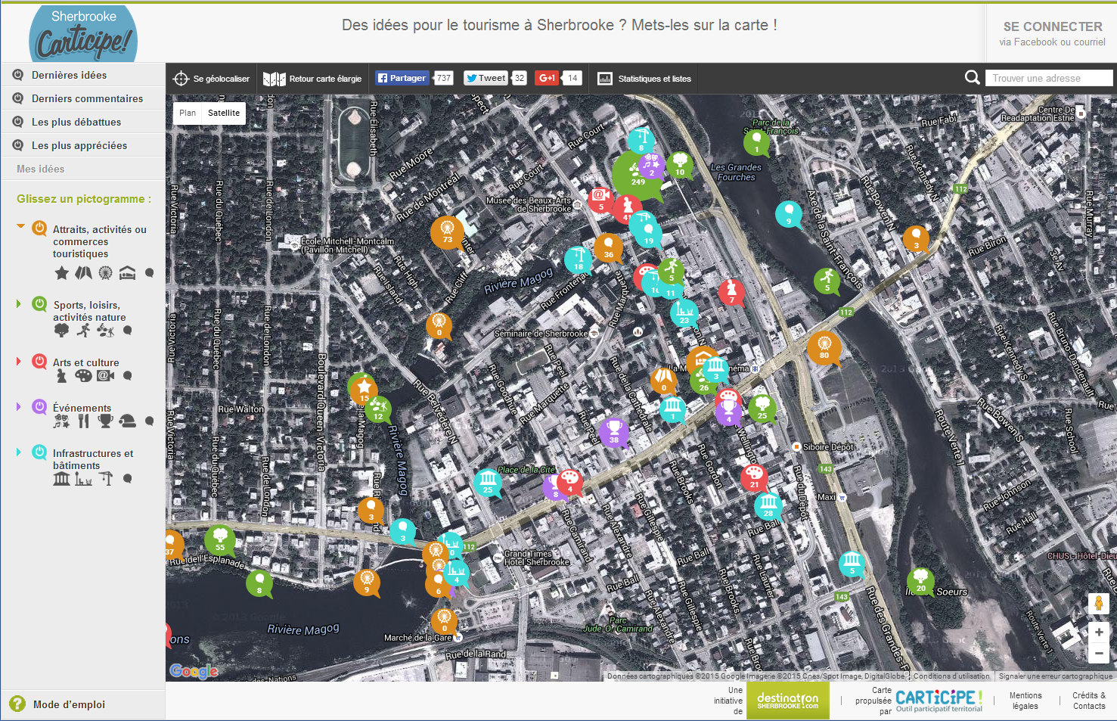Select the fork and knife pictogram
The image size is (1117, 721).
point(83,421)
